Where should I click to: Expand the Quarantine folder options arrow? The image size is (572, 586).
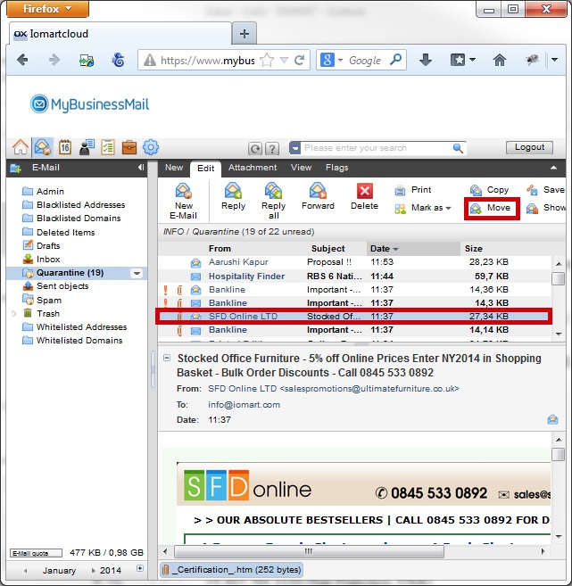[x=137, y=273]
